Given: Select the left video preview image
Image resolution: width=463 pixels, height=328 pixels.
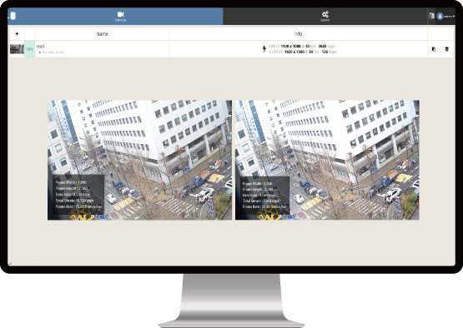Looking at the screenshot, I should click(139, 160).
